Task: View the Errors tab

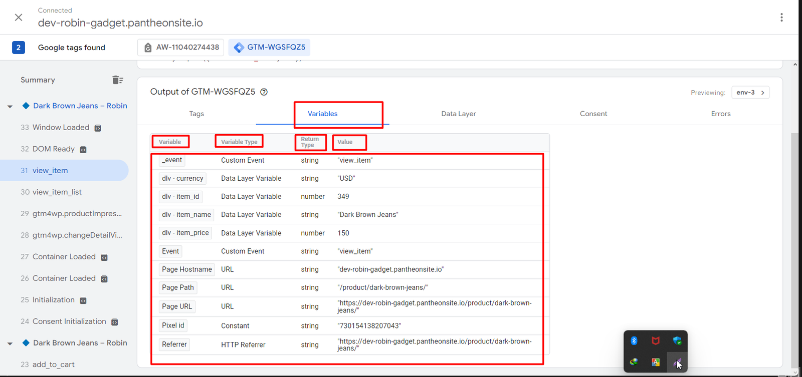Action: click(x=721, y=114)
